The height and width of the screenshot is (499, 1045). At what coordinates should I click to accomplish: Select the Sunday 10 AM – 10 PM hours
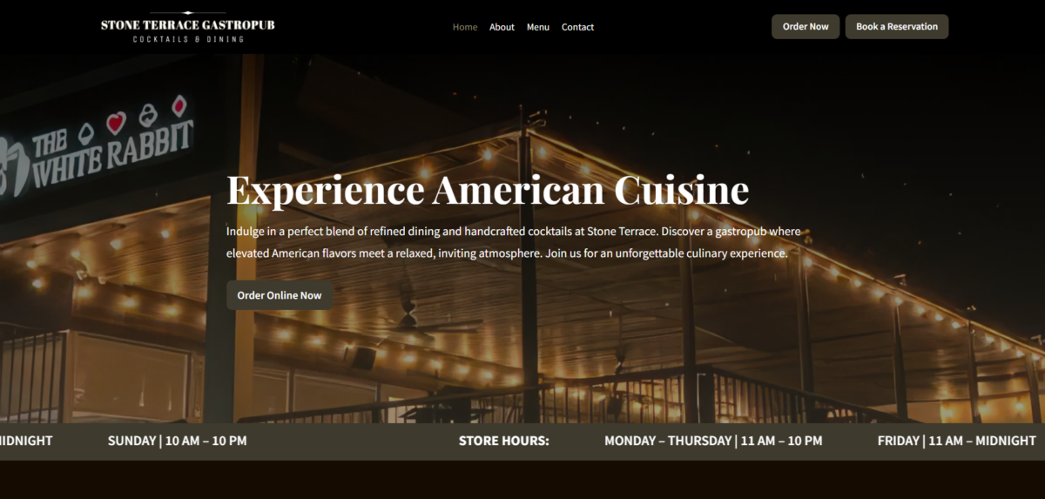click(x=177, y=441)
